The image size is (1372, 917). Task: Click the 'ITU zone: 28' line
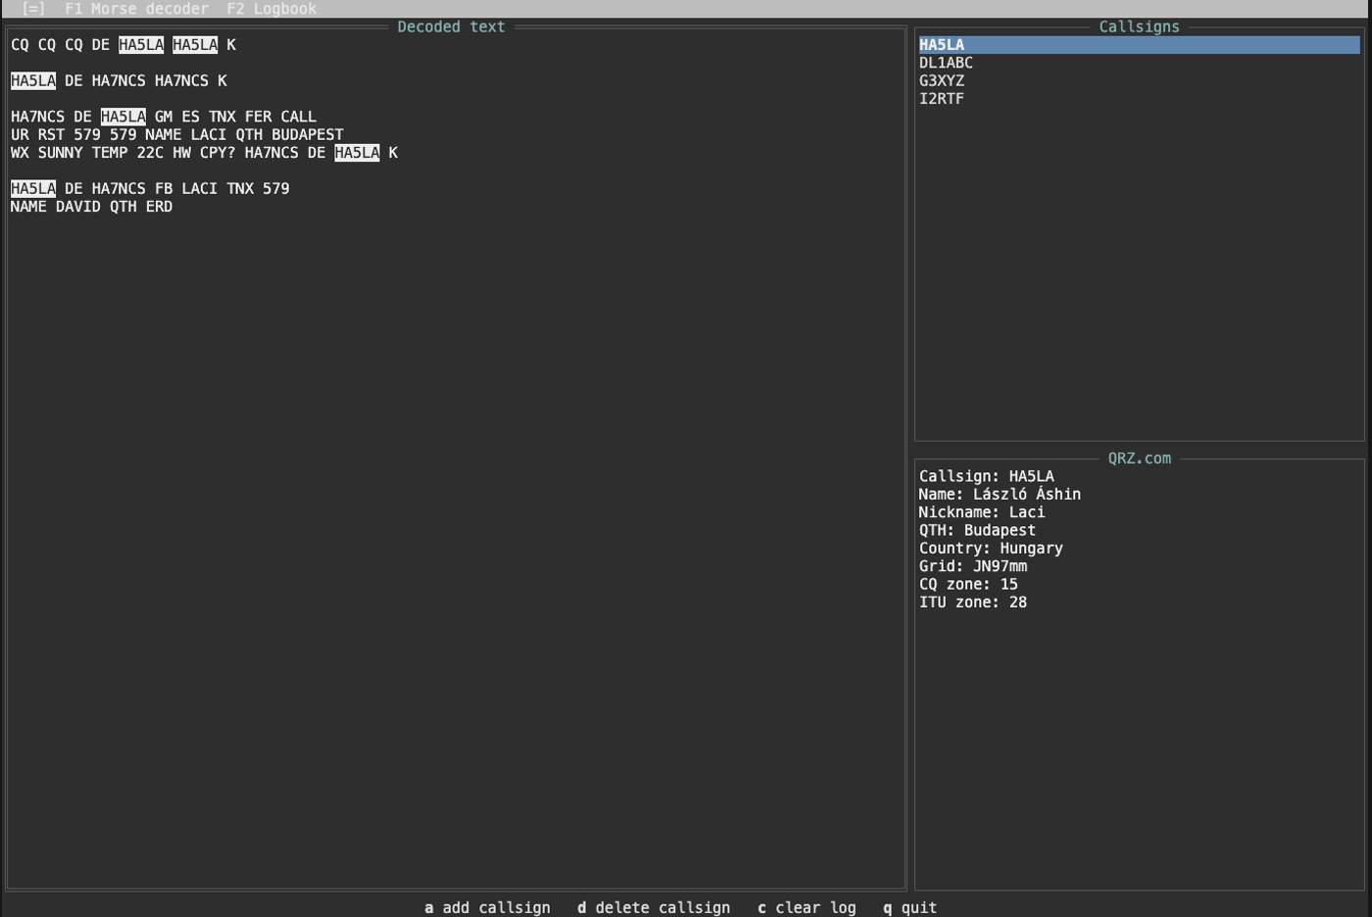(x=973, y=603)
